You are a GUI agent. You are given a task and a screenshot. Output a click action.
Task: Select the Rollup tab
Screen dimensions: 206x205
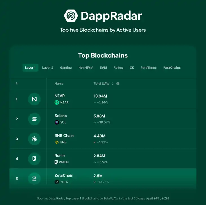pyautogui.click(x=118, y=68)
